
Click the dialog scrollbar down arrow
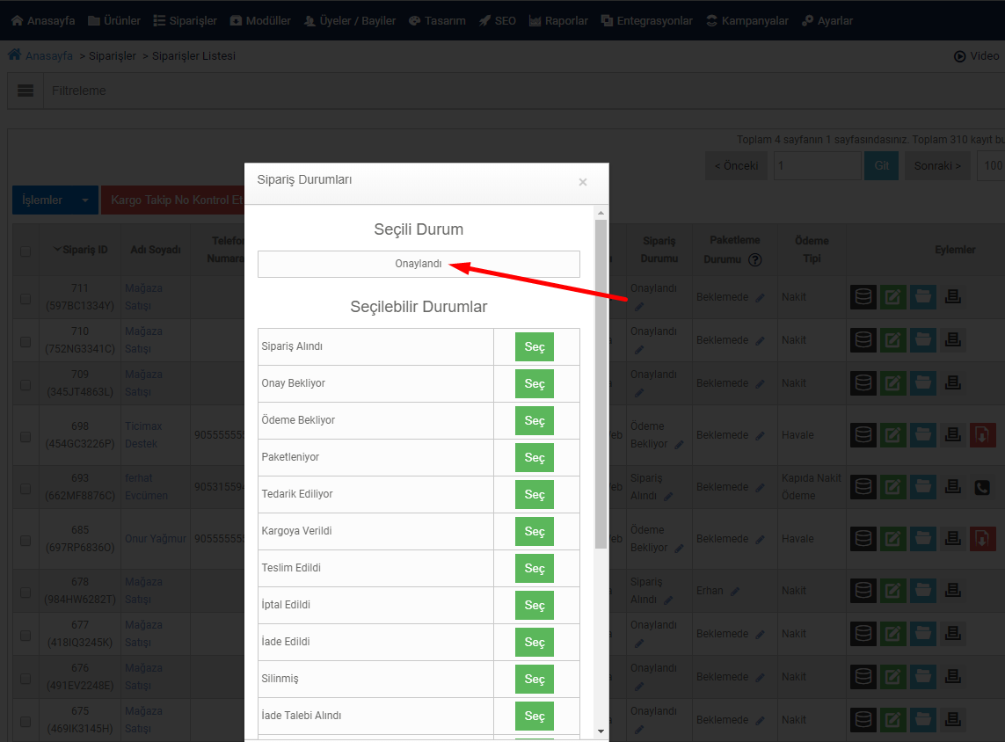(x=601, y=731)
